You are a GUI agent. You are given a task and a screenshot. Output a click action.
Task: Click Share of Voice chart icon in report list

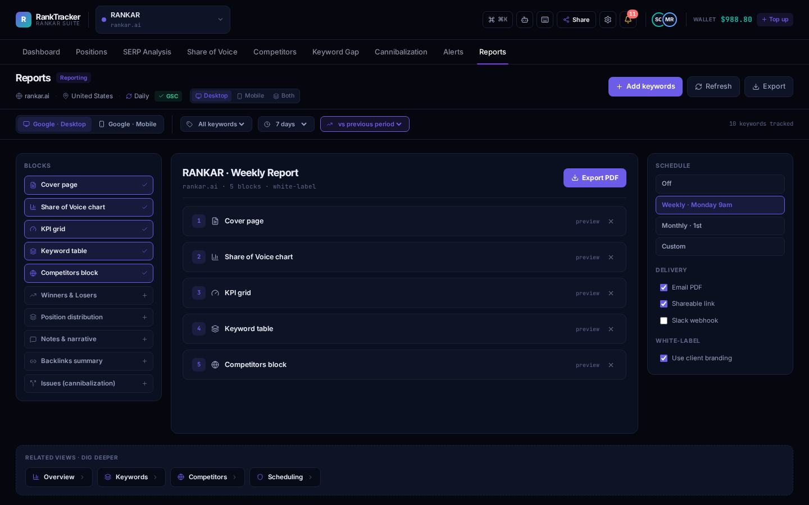pyautogui.click(x=215, y=257)
